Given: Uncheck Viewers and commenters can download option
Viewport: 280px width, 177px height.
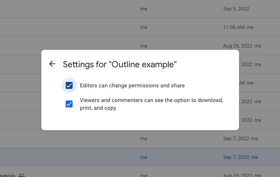Looking at the screenshot, I should point(69,104).
